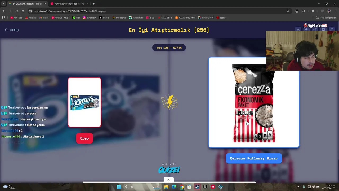Open Microsoft Edge from the taskbar
The image size is (339, 191).
(174, 187)
